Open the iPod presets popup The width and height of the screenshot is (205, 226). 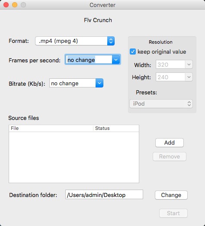point(161,103)
